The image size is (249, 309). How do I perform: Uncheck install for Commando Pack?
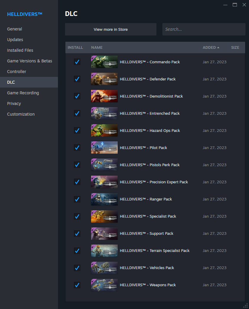click(77, 62)
